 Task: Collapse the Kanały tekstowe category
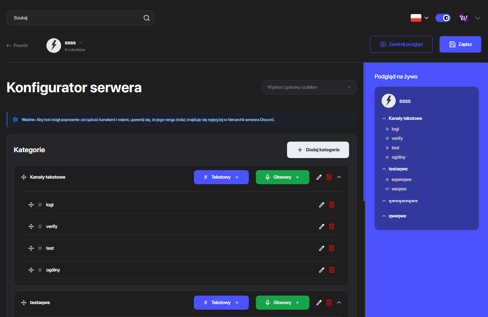point(339,177)
